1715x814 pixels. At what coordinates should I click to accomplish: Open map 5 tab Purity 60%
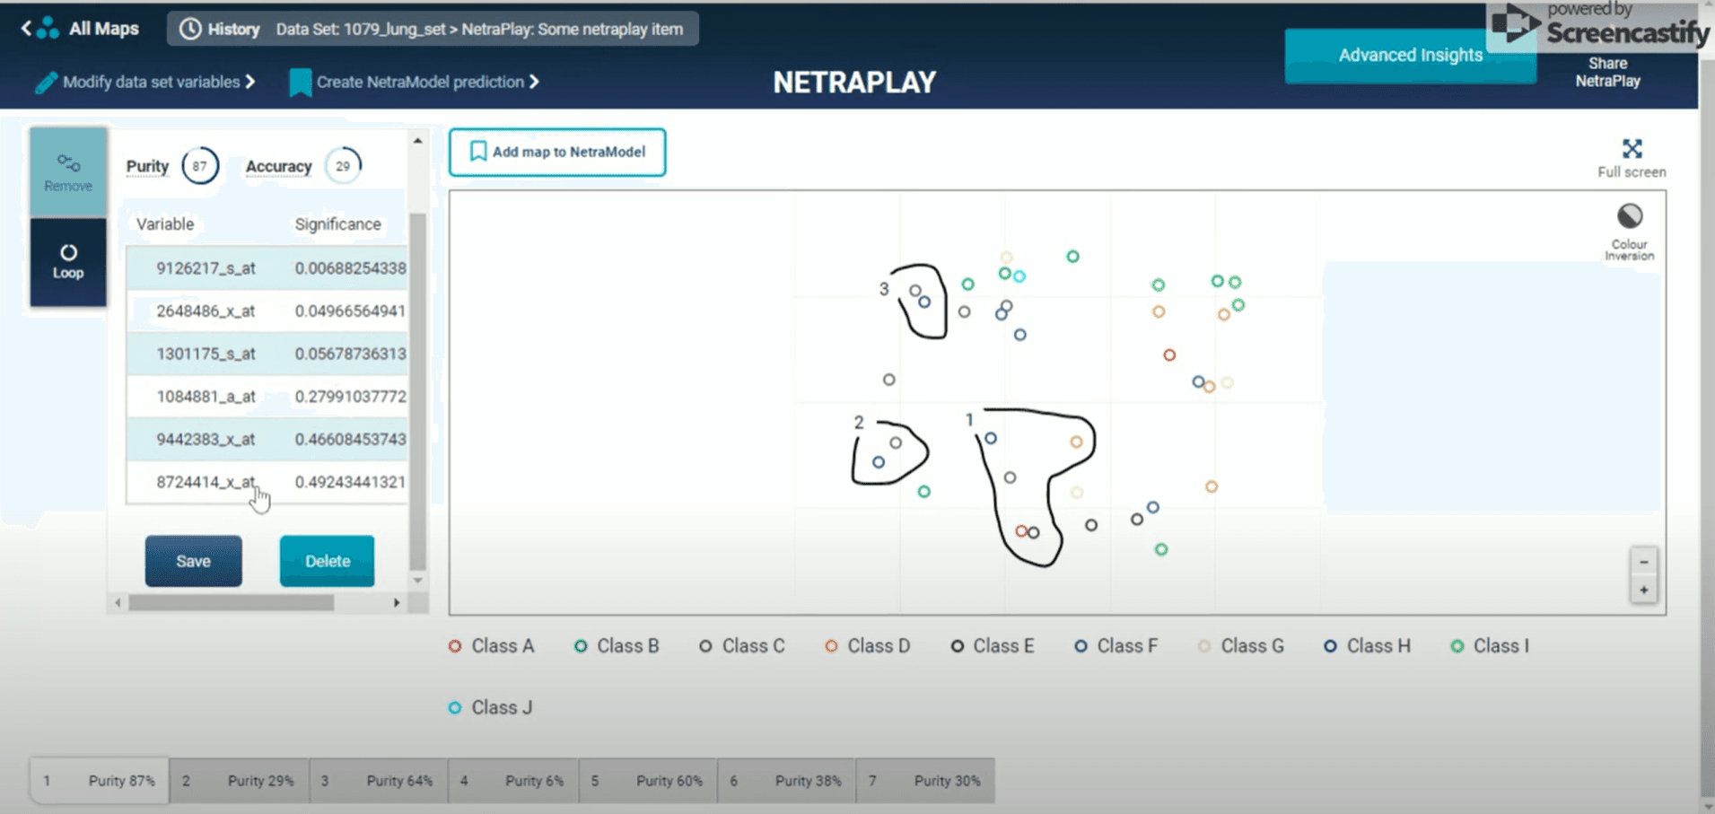[648, 781]
